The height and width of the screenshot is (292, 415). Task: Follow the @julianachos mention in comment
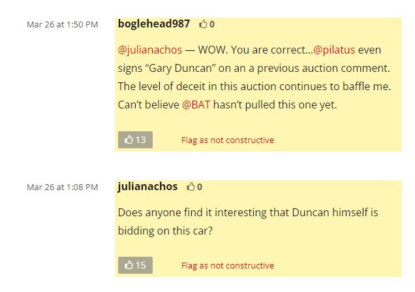click(150, 50)
